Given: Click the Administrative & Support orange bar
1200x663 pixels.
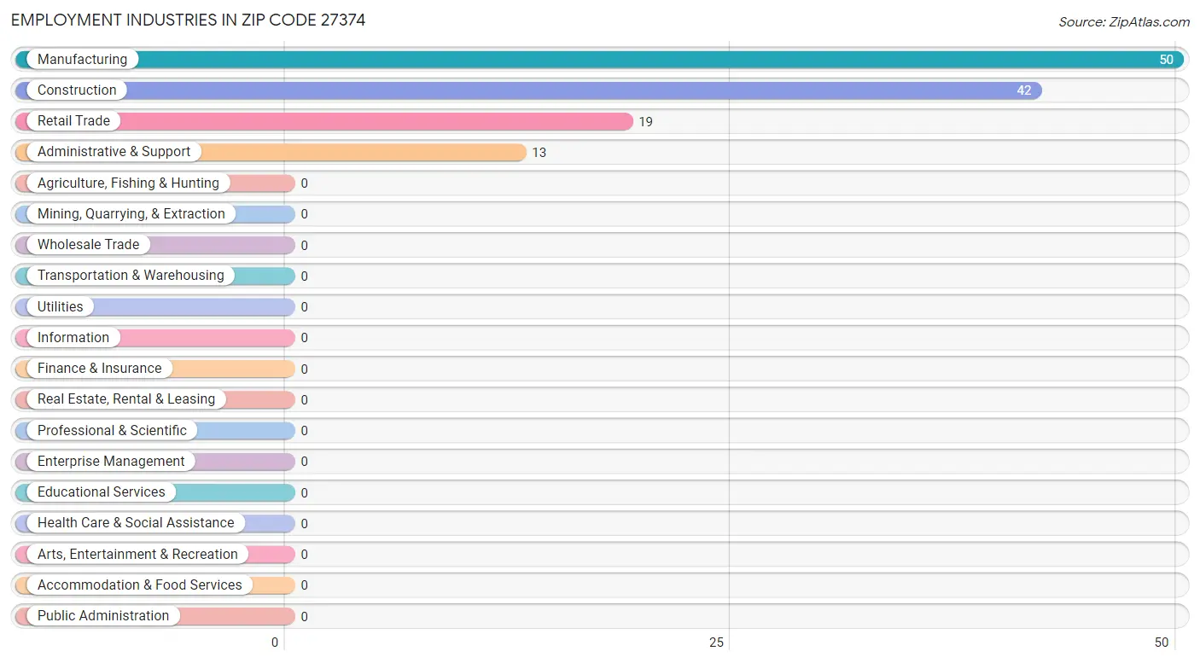Looking at the screenshot, I should click(x=271, y=152).
